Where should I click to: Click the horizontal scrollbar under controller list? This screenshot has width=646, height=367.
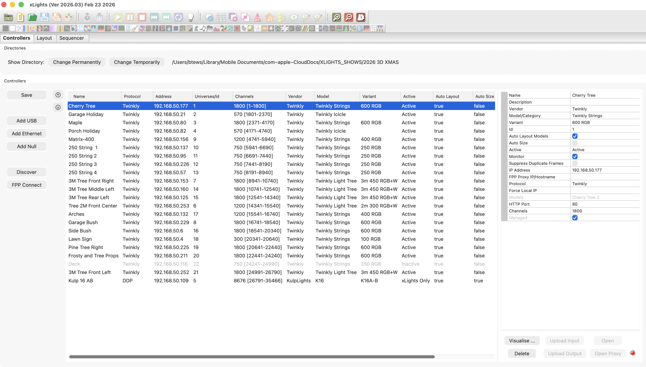pyautogui.click(x=252, y=357)
